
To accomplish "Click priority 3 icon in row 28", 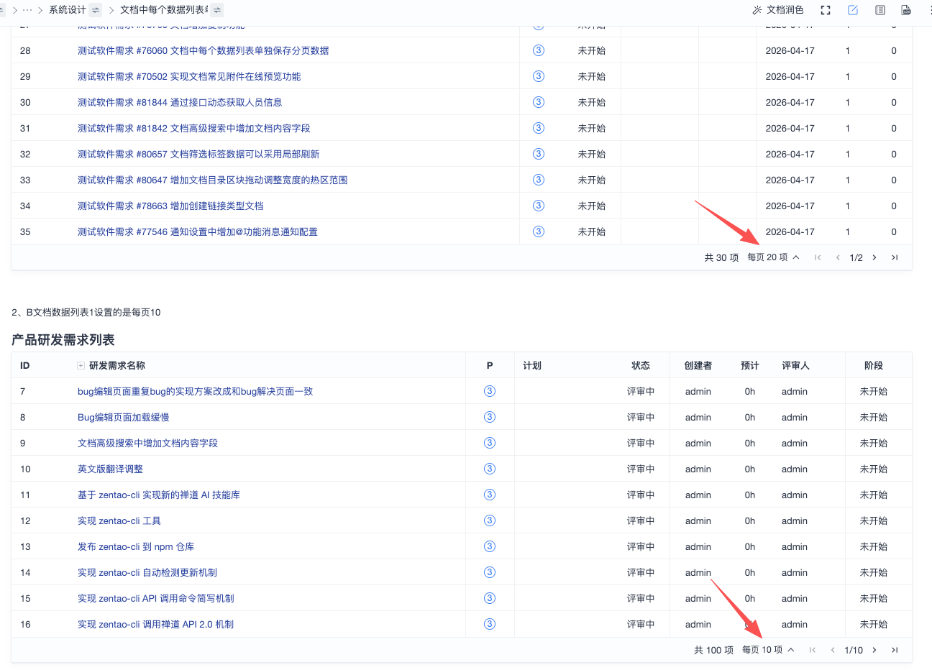I will pyautogui.click(x=539, y=50).
